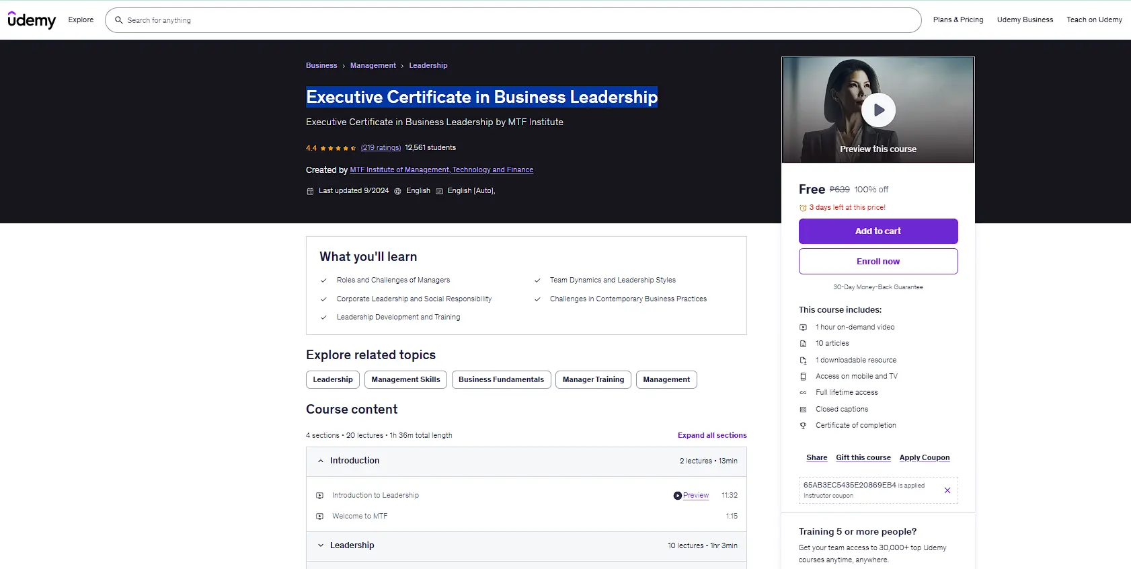Screen dimensions: 1131x569
Task: Click the articles document icon
Action: [803, 344]
